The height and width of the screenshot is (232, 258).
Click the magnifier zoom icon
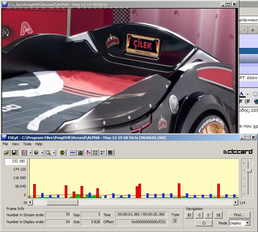(x=48, y=152)
